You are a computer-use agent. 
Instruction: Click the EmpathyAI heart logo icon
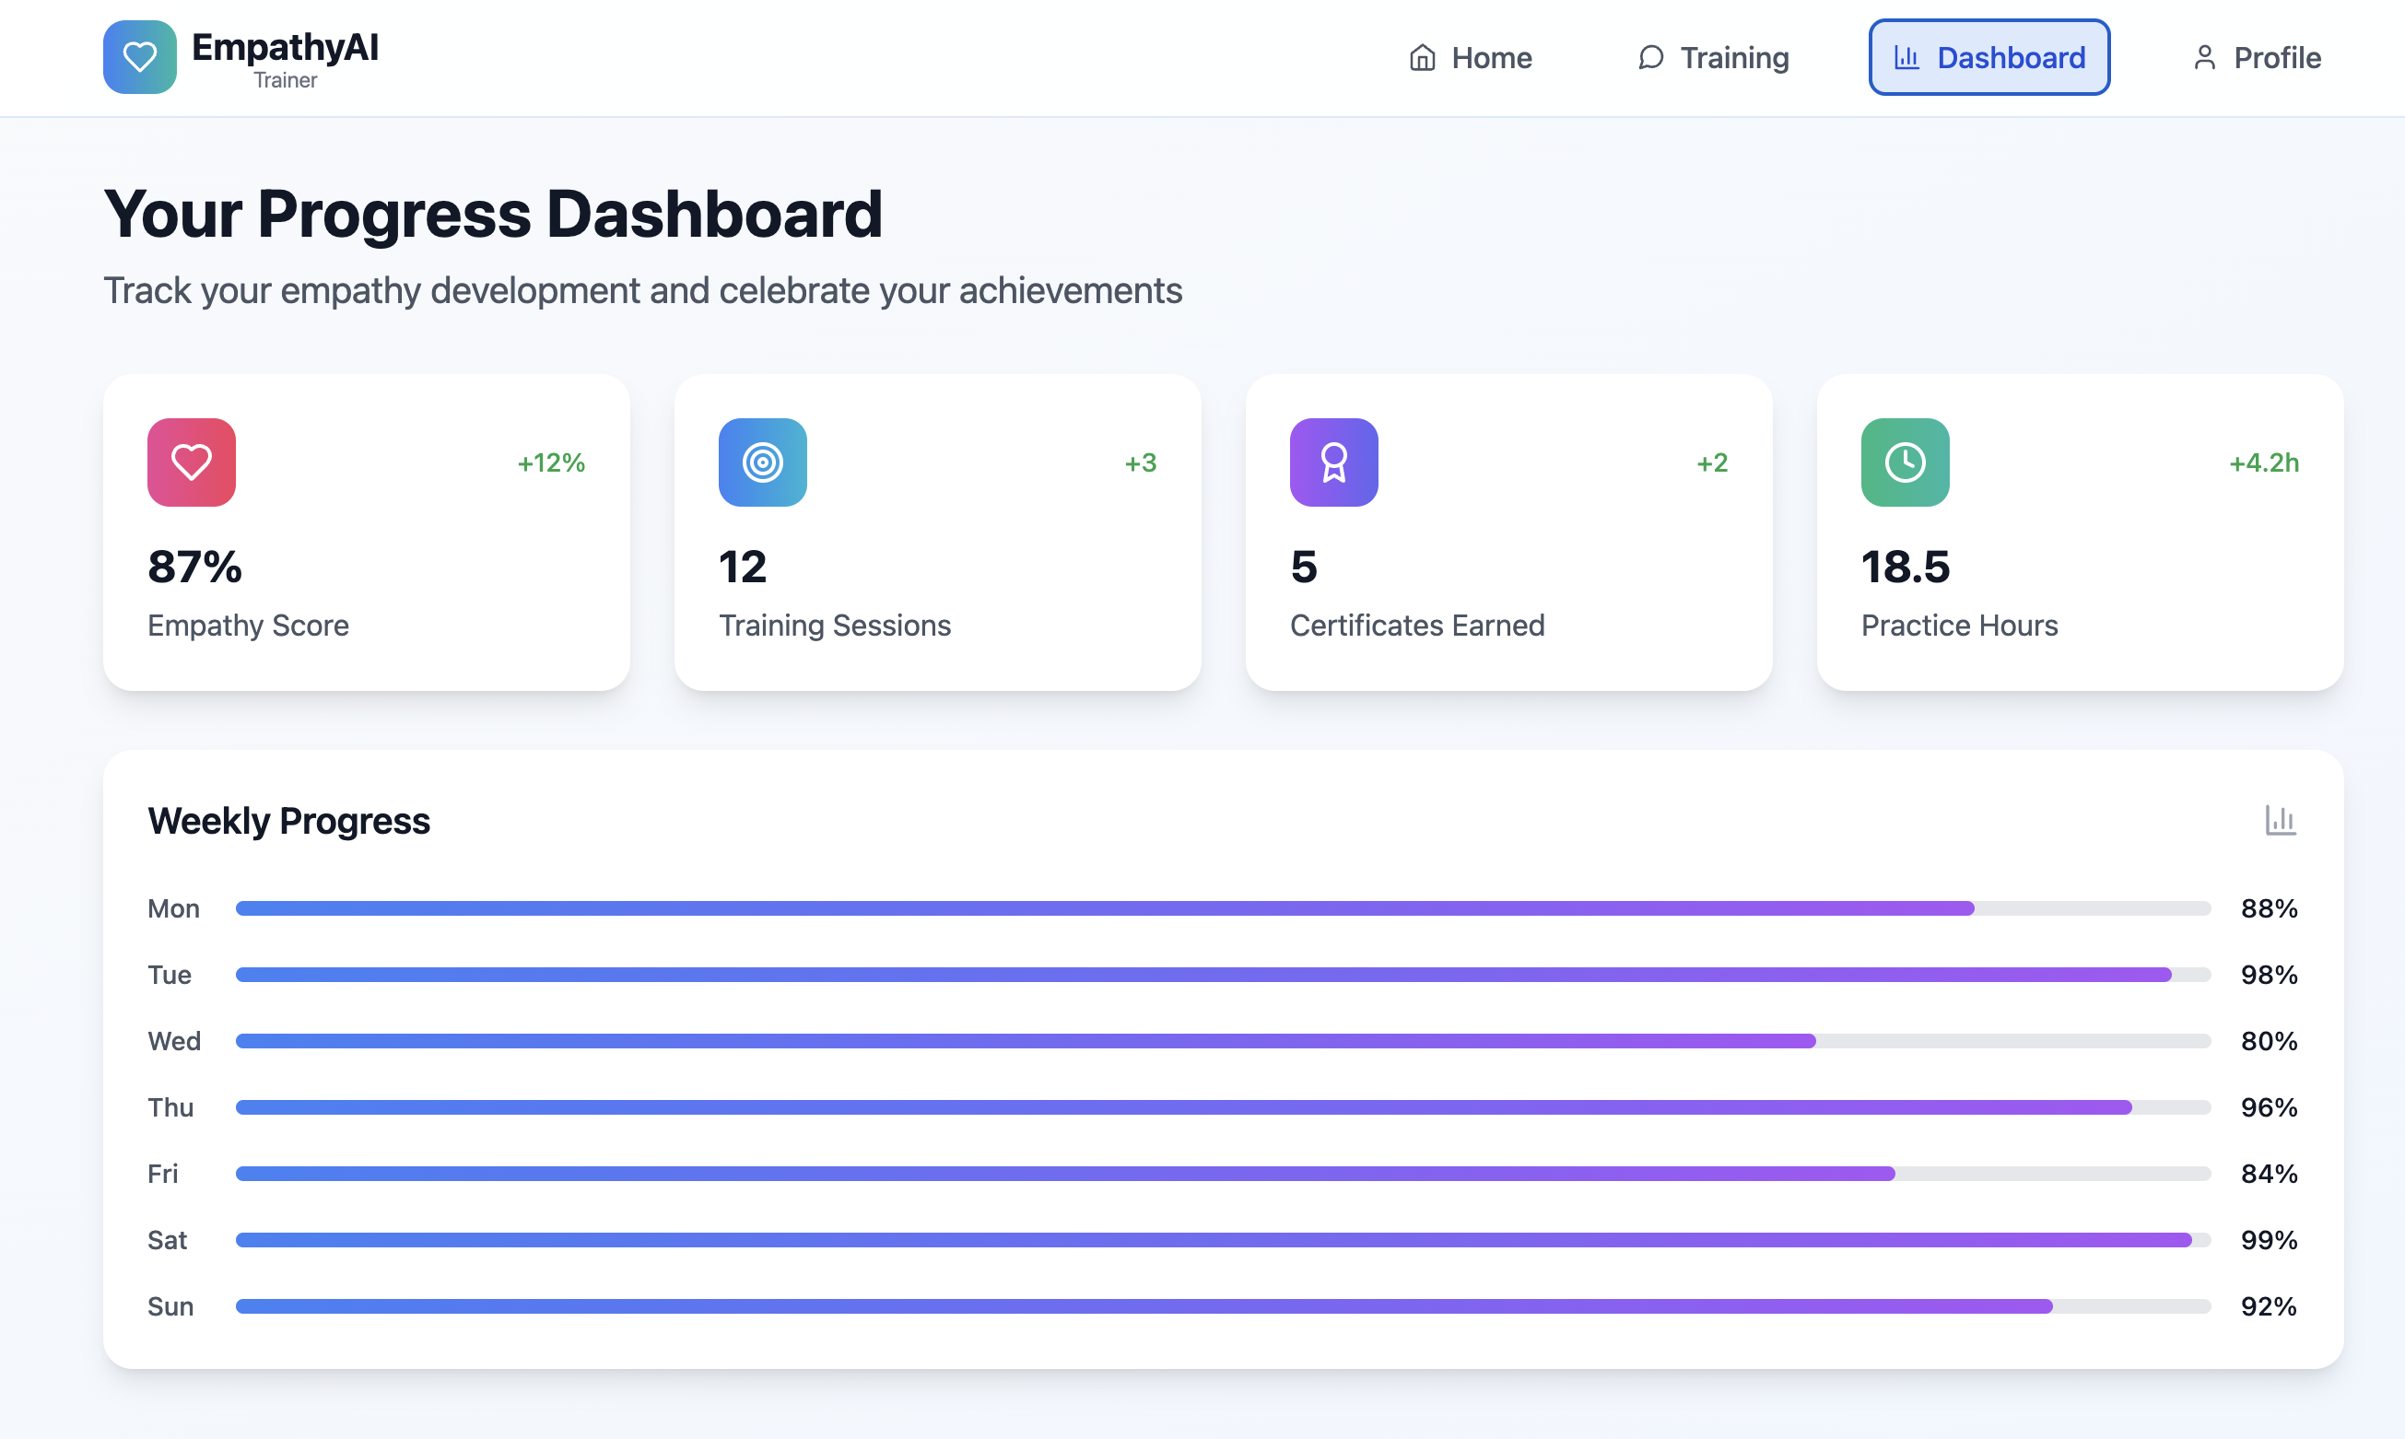[x=140, y=57]
